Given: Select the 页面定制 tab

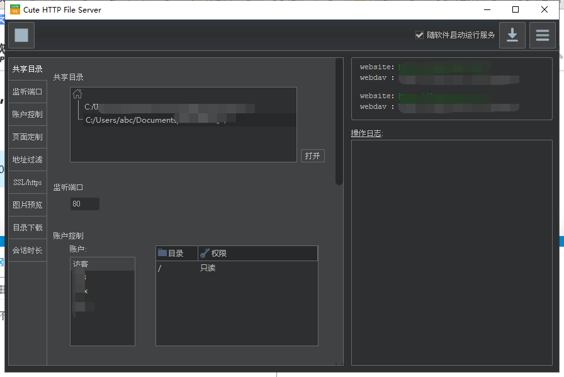Looking at the screenshot, I should (28, 137).
